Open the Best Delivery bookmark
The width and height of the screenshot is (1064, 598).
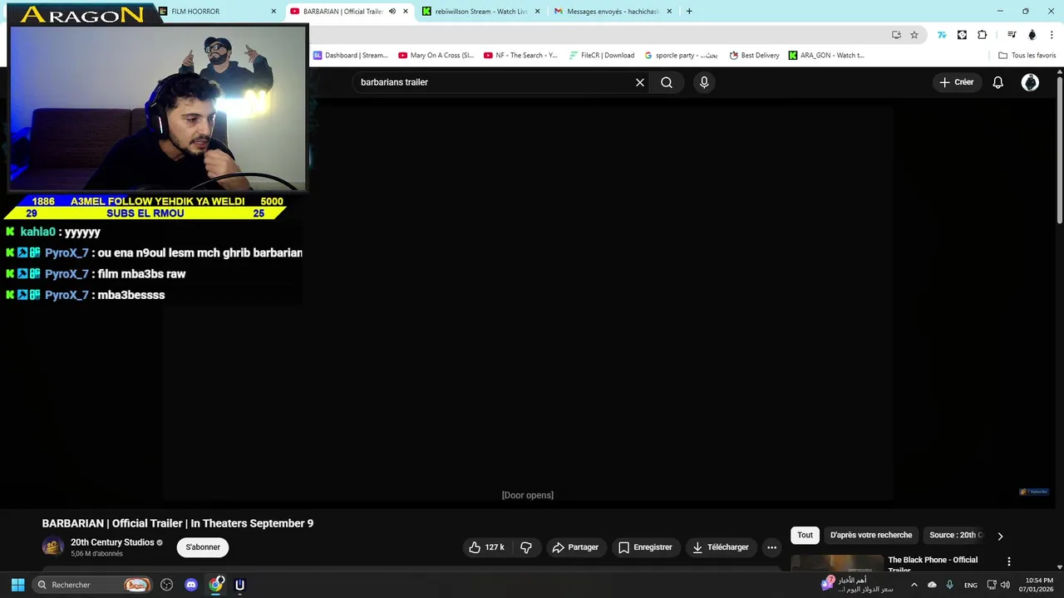coord(754,56)
